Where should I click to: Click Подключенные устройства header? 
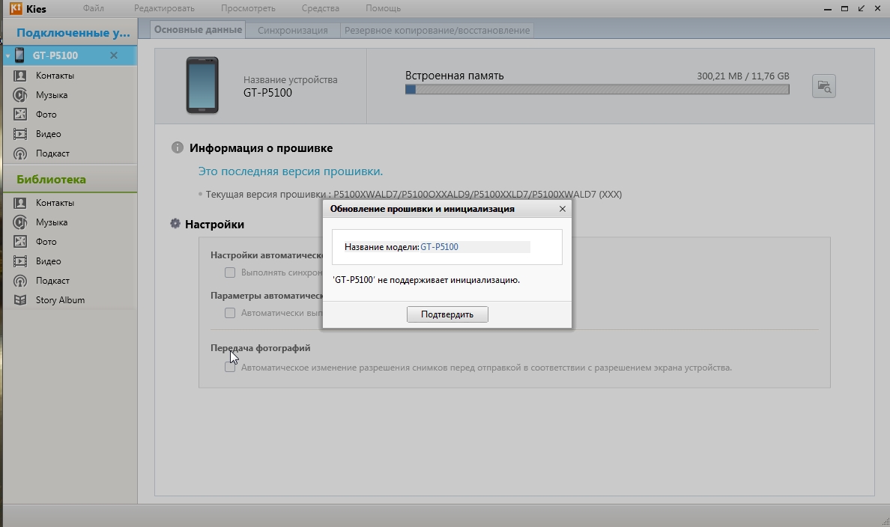pos(73,32)
